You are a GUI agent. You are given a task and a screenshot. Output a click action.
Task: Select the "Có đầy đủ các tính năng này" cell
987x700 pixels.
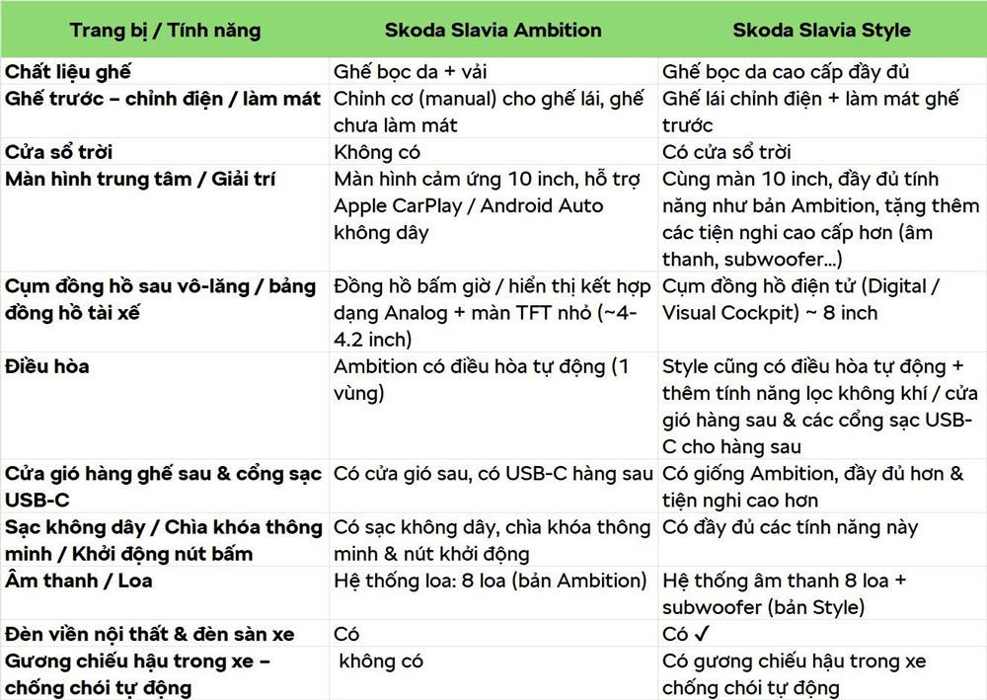[788, 527]
